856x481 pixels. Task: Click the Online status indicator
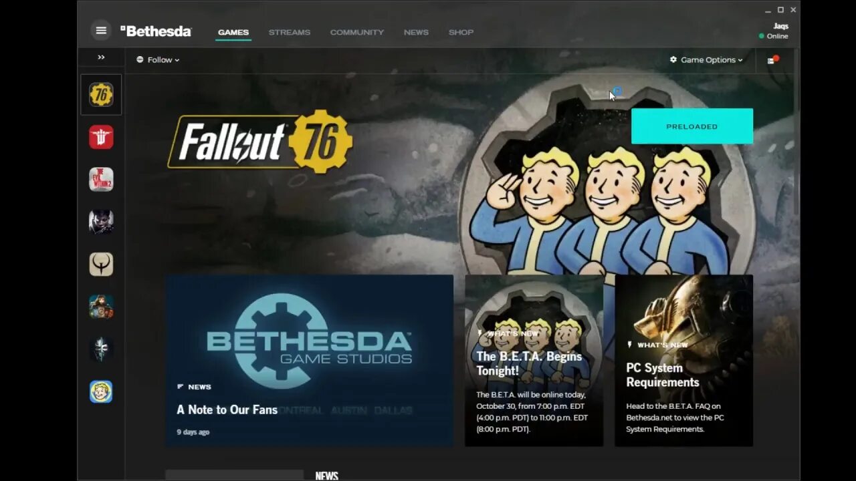pos(774,36)
